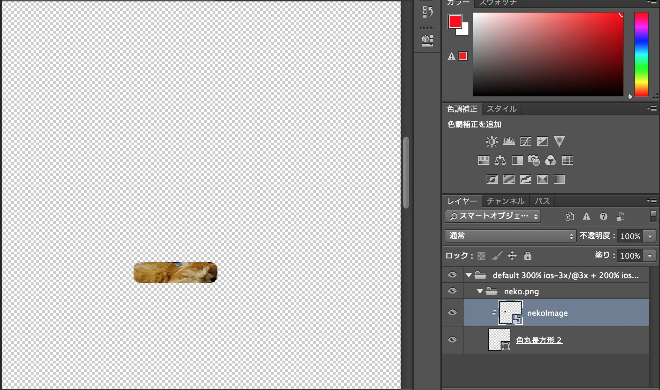Hide the 角丸長方形 2 layer
The height and width of the screenshot is (390, 660).
pos(452,340)
